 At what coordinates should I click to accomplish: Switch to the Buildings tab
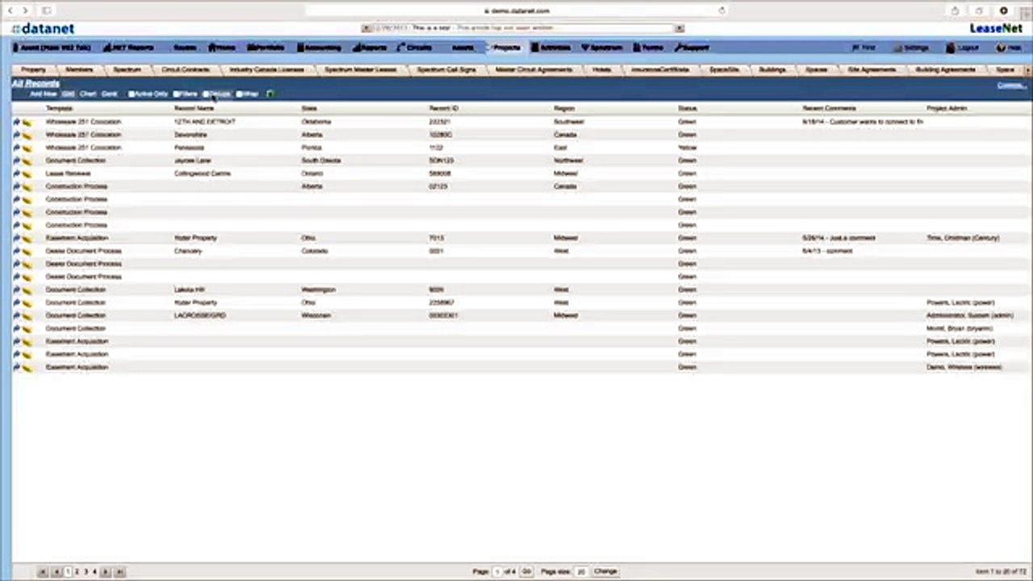(772, 70)
